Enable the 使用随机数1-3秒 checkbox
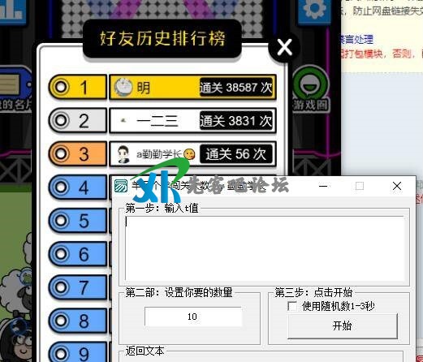Screen dimensions: 423x362 [x=292, y=306]
